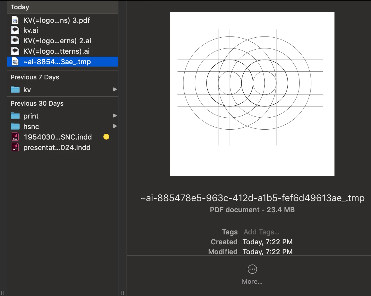Expand the print folder arrow
The image size is (371, 296).
click(115, 116)
